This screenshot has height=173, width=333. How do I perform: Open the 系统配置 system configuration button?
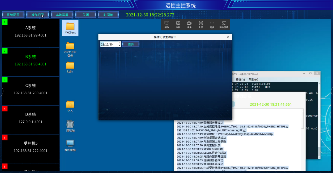point(13,15)
